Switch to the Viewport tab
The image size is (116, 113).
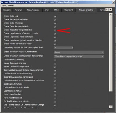pyautogui.click(x=7, y=10)
